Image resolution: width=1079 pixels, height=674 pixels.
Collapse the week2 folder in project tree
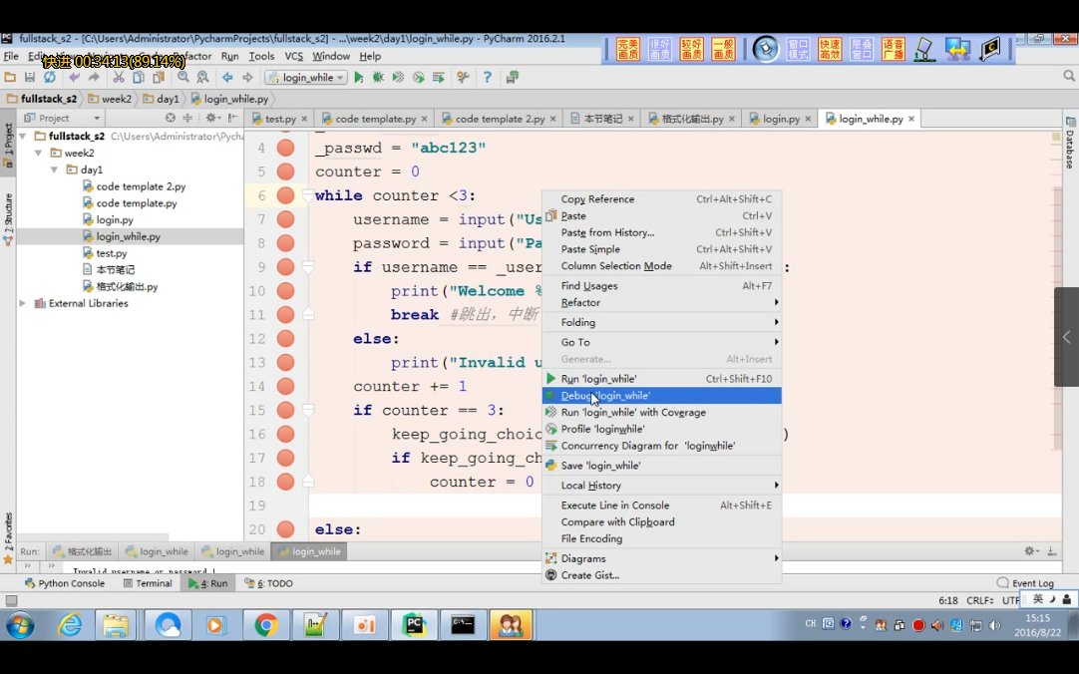pyautogui.click(x=39, y=154)
